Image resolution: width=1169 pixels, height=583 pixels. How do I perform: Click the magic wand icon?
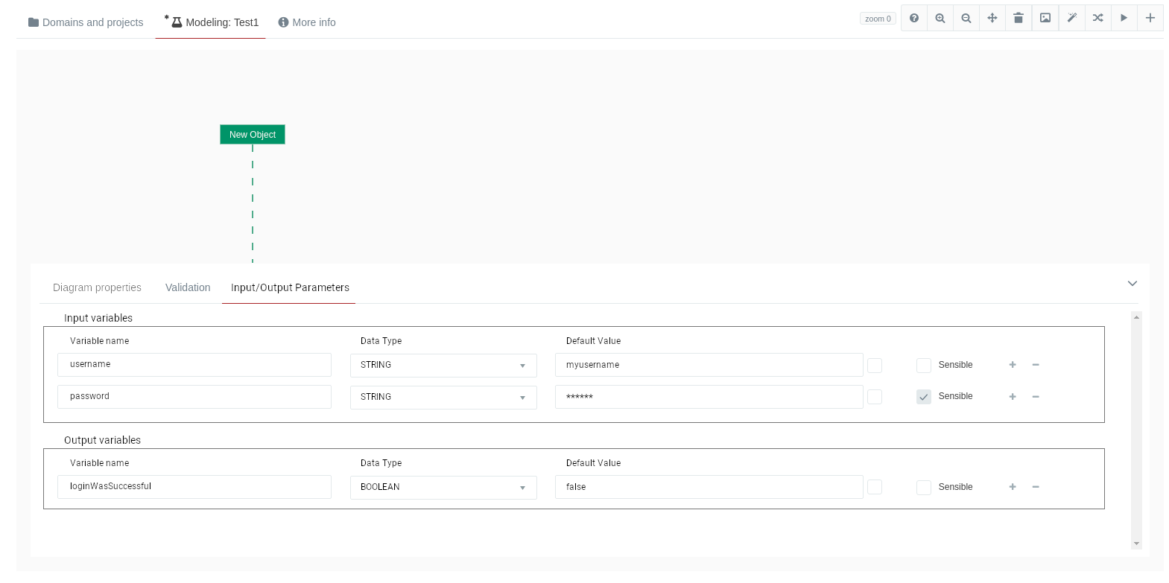1072,18
